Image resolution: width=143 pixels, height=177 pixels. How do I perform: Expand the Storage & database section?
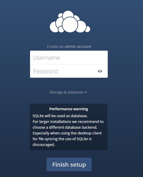68,92
